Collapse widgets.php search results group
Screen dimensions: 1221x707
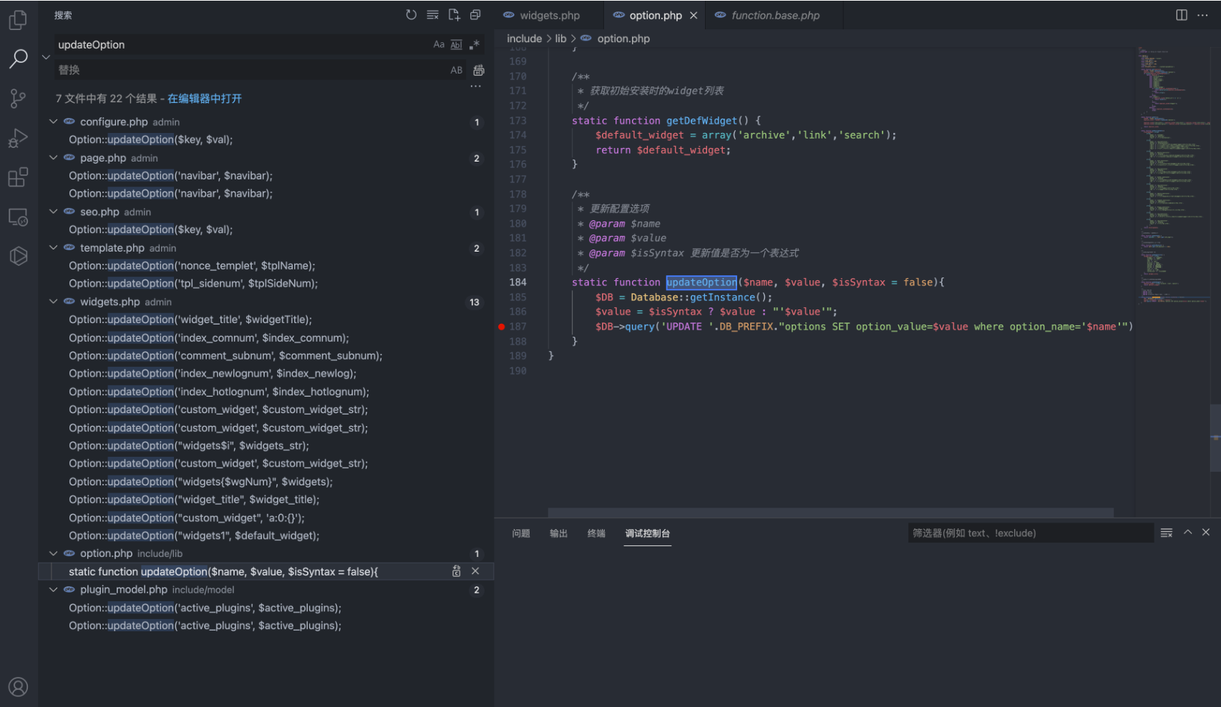pos(53,302)
